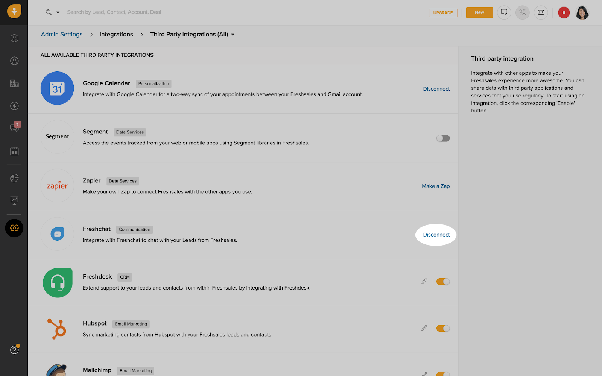The width and height of the screenshot is (602, 376).
Task: Open the analytics dashboard icon in sidebar
Action: point(14,200)
